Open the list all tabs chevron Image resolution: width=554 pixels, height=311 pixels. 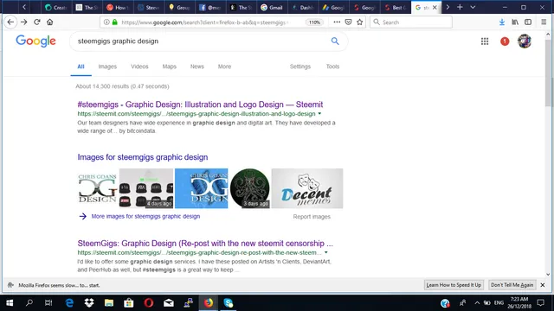pos(473,7)
